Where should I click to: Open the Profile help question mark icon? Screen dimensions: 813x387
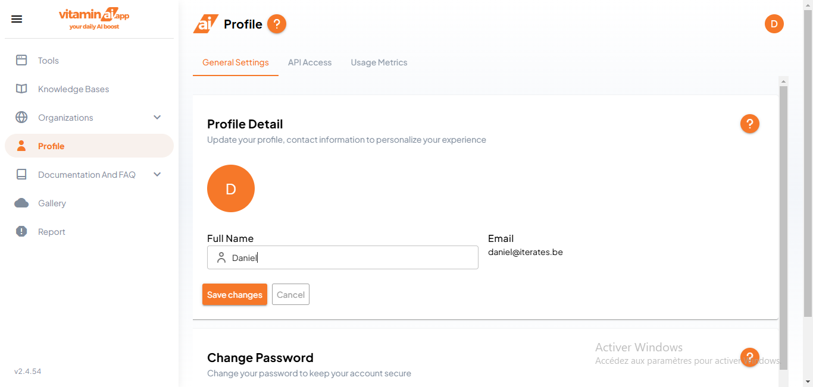277,24
